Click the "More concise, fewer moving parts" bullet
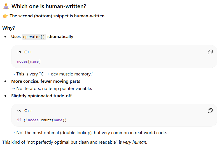The image size is (224, 147). coord(46,81)
